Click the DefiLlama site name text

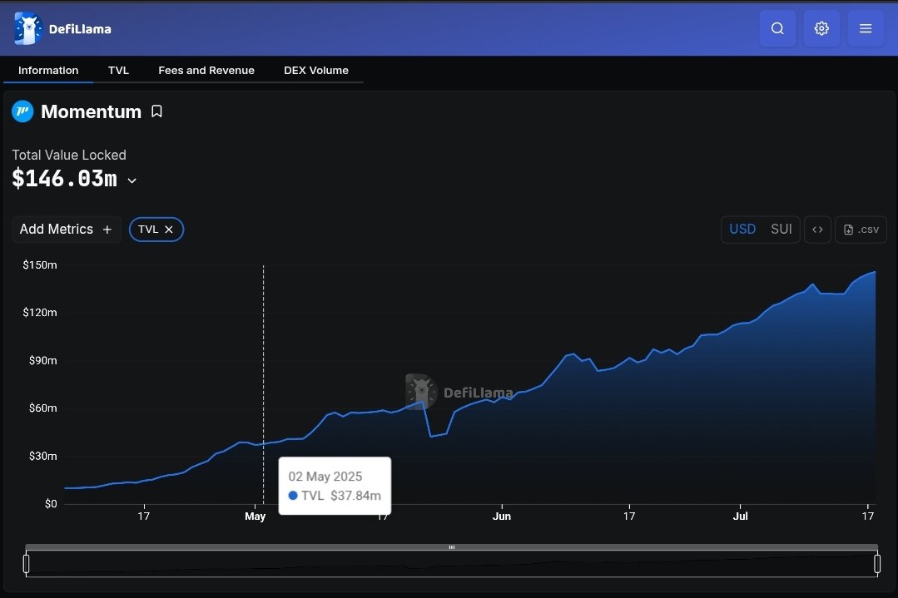(x=80, y=29)
